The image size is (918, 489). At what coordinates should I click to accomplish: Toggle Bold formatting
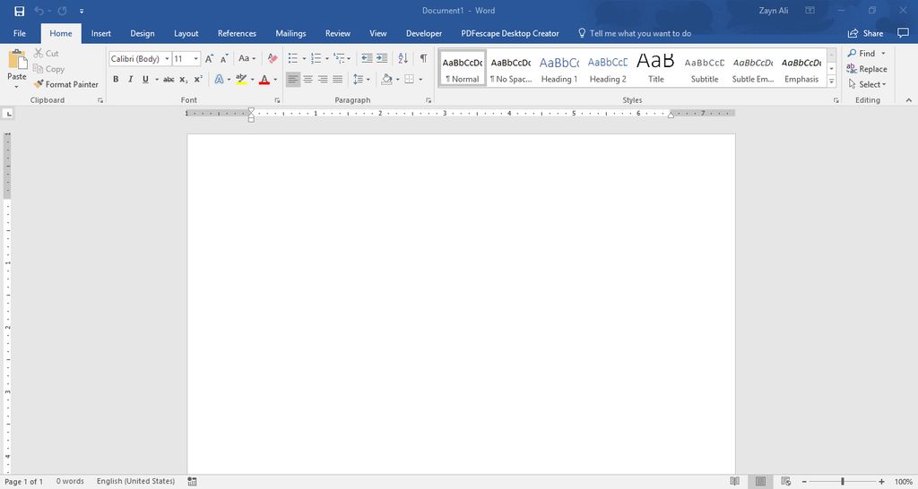pyautogui.click(x=116, y=79)
